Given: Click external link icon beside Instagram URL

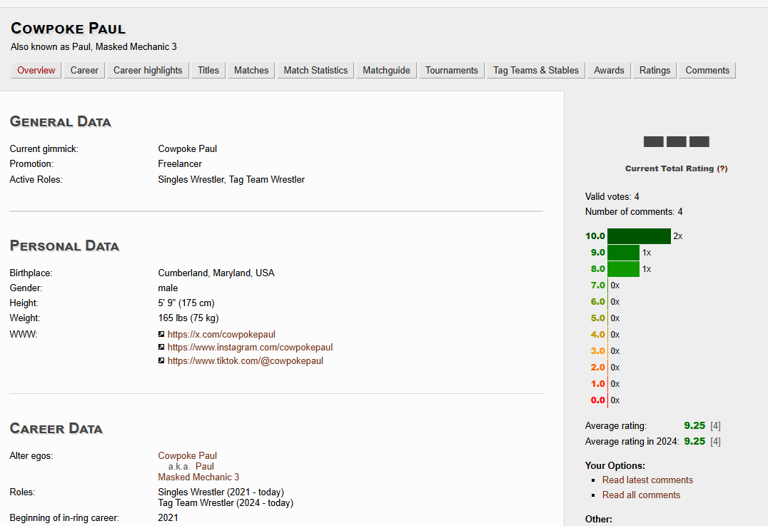Looking at the screenshot, I should 161,348.
